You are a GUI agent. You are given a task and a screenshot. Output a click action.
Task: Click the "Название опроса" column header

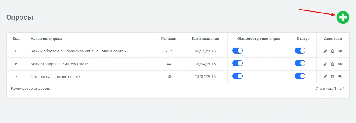click(x=46, y=39)
